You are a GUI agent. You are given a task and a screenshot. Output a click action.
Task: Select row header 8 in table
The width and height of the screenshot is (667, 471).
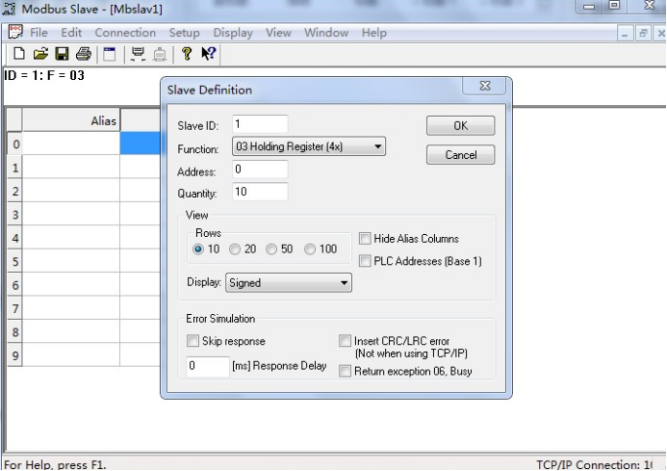pos(14,331)
